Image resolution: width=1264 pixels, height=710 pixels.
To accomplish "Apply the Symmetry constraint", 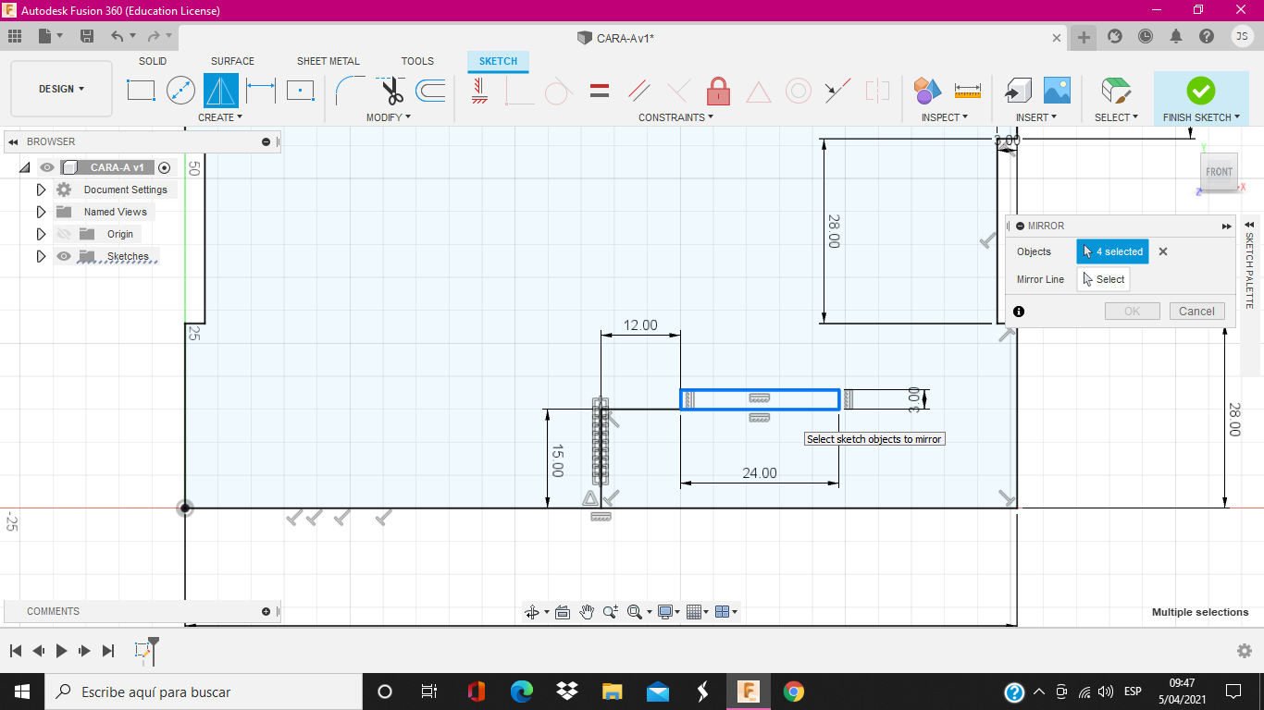I will 876,91.
